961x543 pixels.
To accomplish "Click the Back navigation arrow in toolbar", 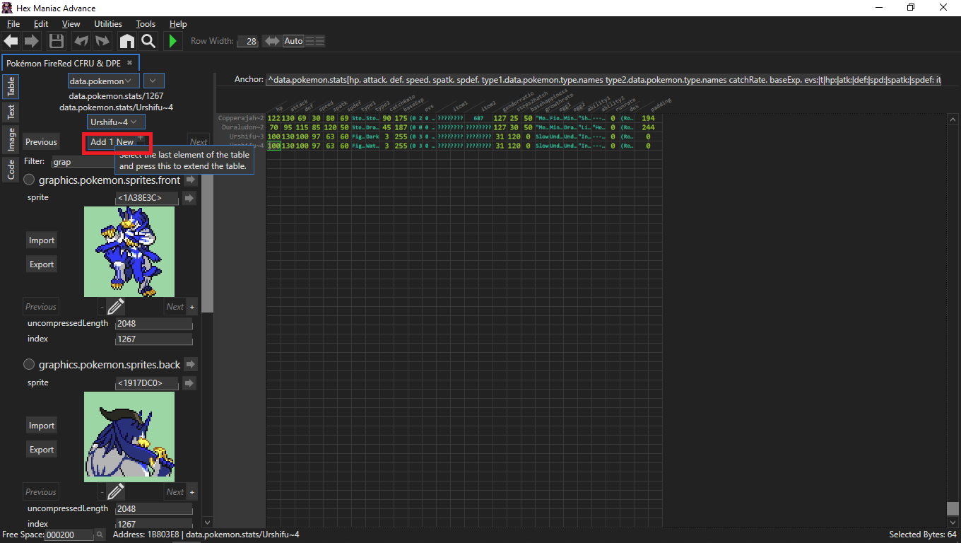I will (11, 41).
